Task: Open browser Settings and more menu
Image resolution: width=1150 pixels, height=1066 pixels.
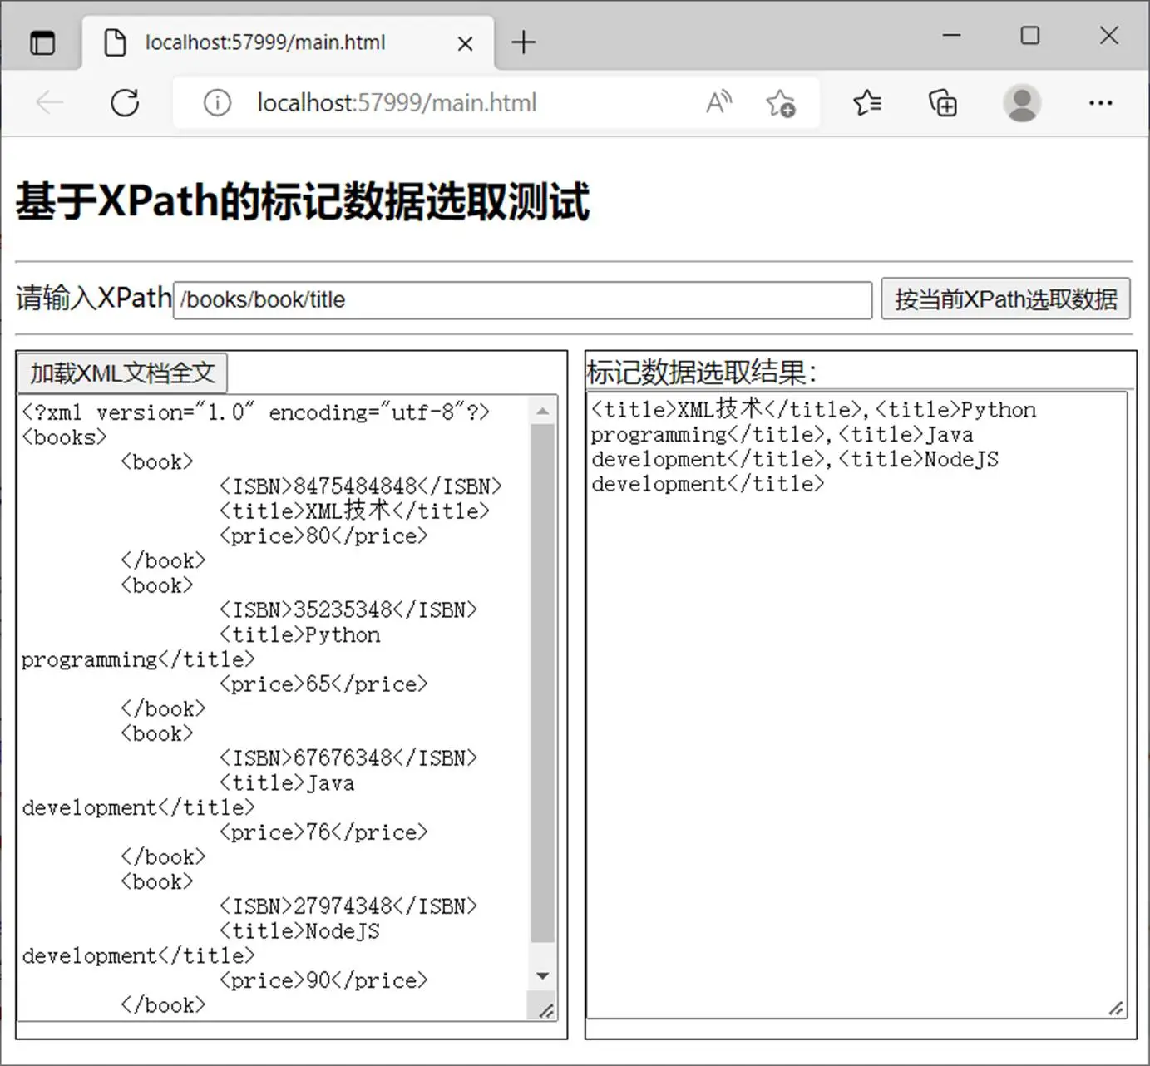Action: pos(1101,103)
